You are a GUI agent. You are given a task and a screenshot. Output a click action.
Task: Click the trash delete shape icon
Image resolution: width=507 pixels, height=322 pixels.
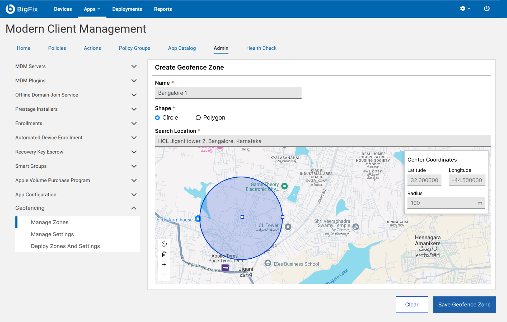164,254
